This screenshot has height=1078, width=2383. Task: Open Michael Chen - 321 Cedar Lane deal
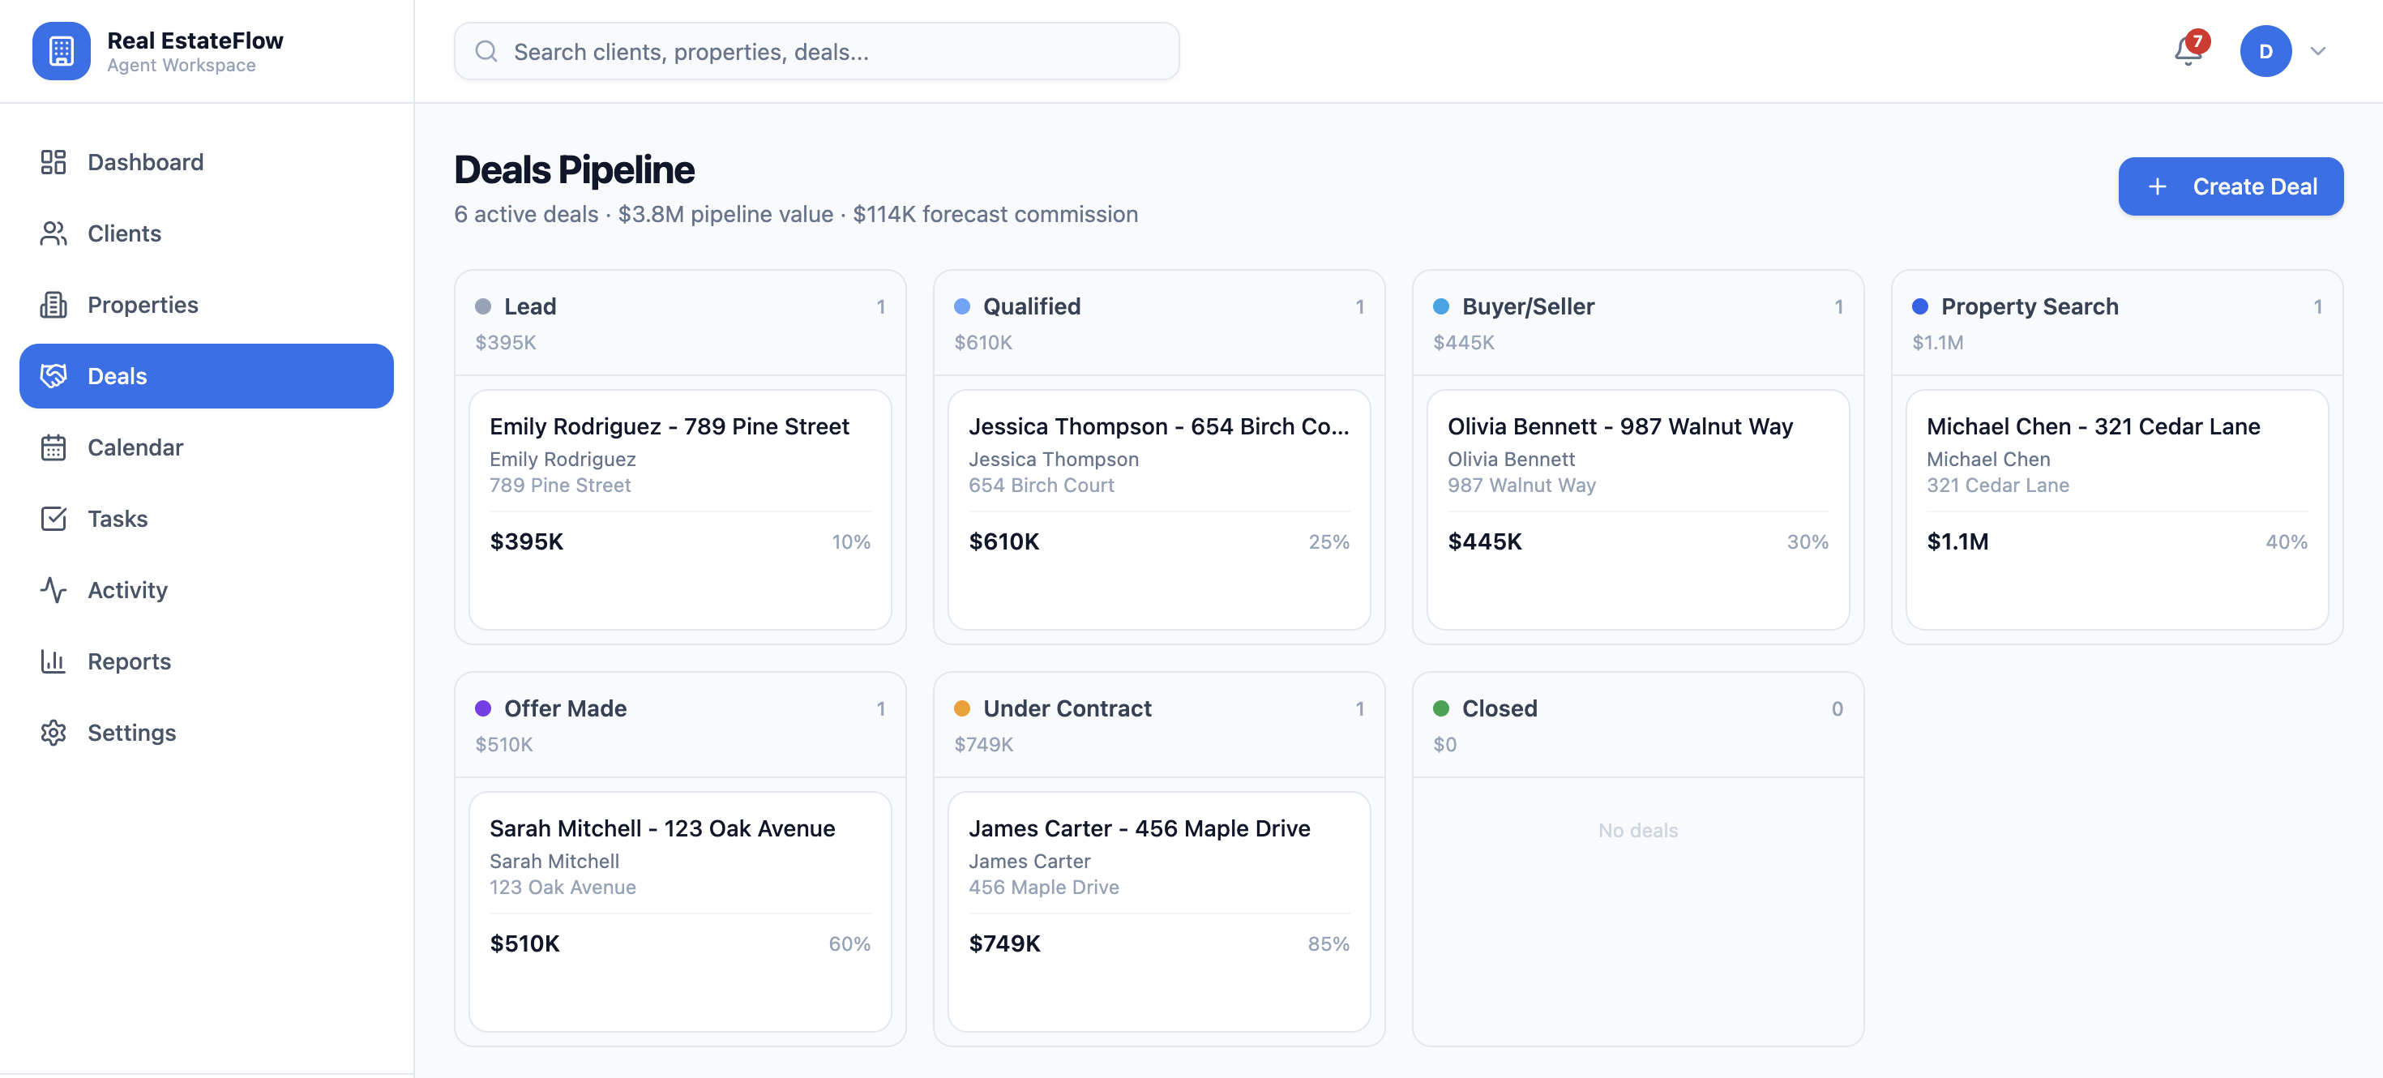[2116, 509]
